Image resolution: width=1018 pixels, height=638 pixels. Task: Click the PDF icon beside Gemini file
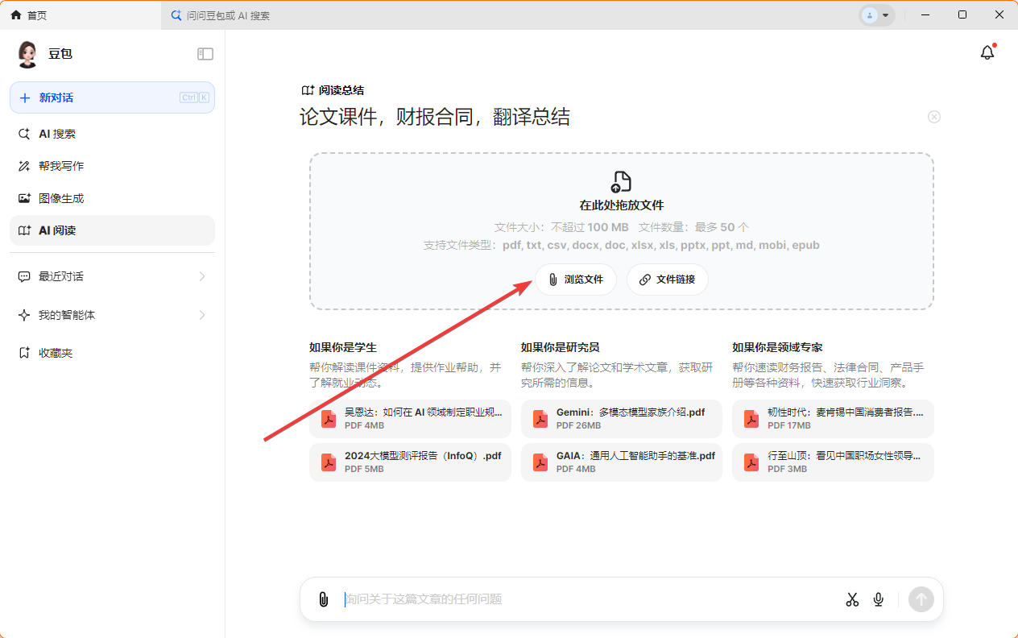[540, 419]
